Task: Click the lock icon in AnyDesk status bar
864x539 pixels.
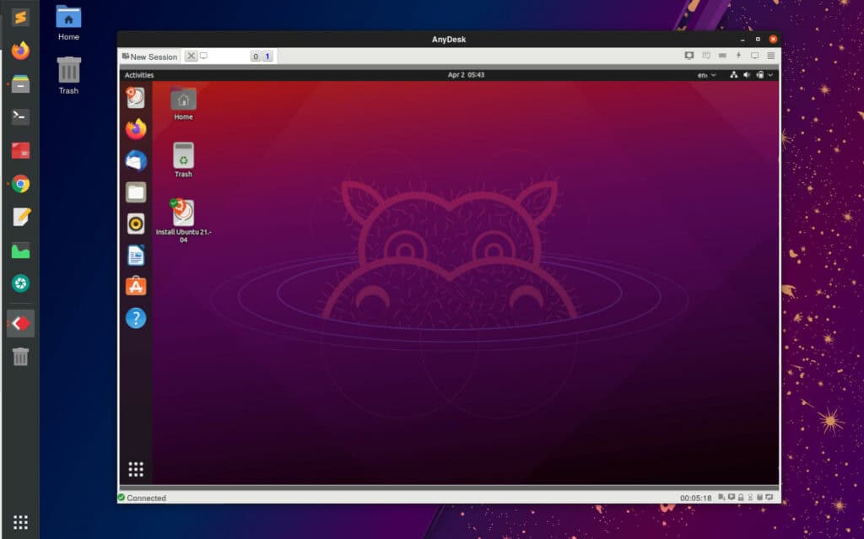Action: point(741,497)
